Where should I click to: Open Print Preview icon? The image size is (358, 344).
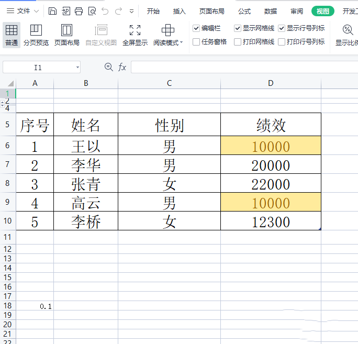coord(92,11)
